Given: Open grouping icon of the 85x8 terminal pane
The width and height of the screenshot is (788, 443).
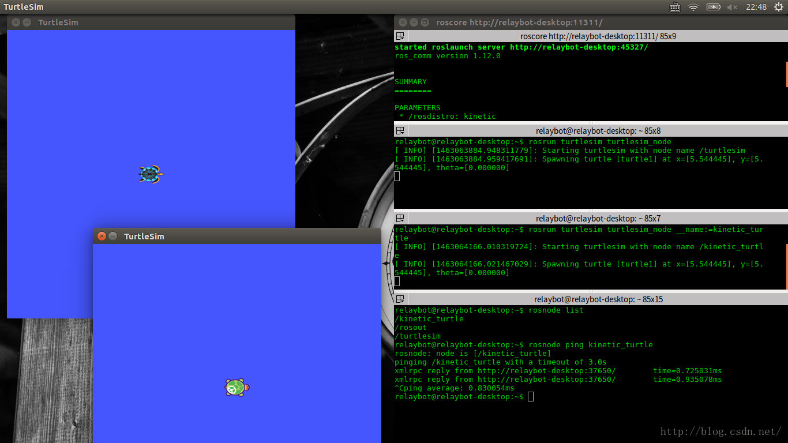Looking at the screenshot, I should (400, 131).
